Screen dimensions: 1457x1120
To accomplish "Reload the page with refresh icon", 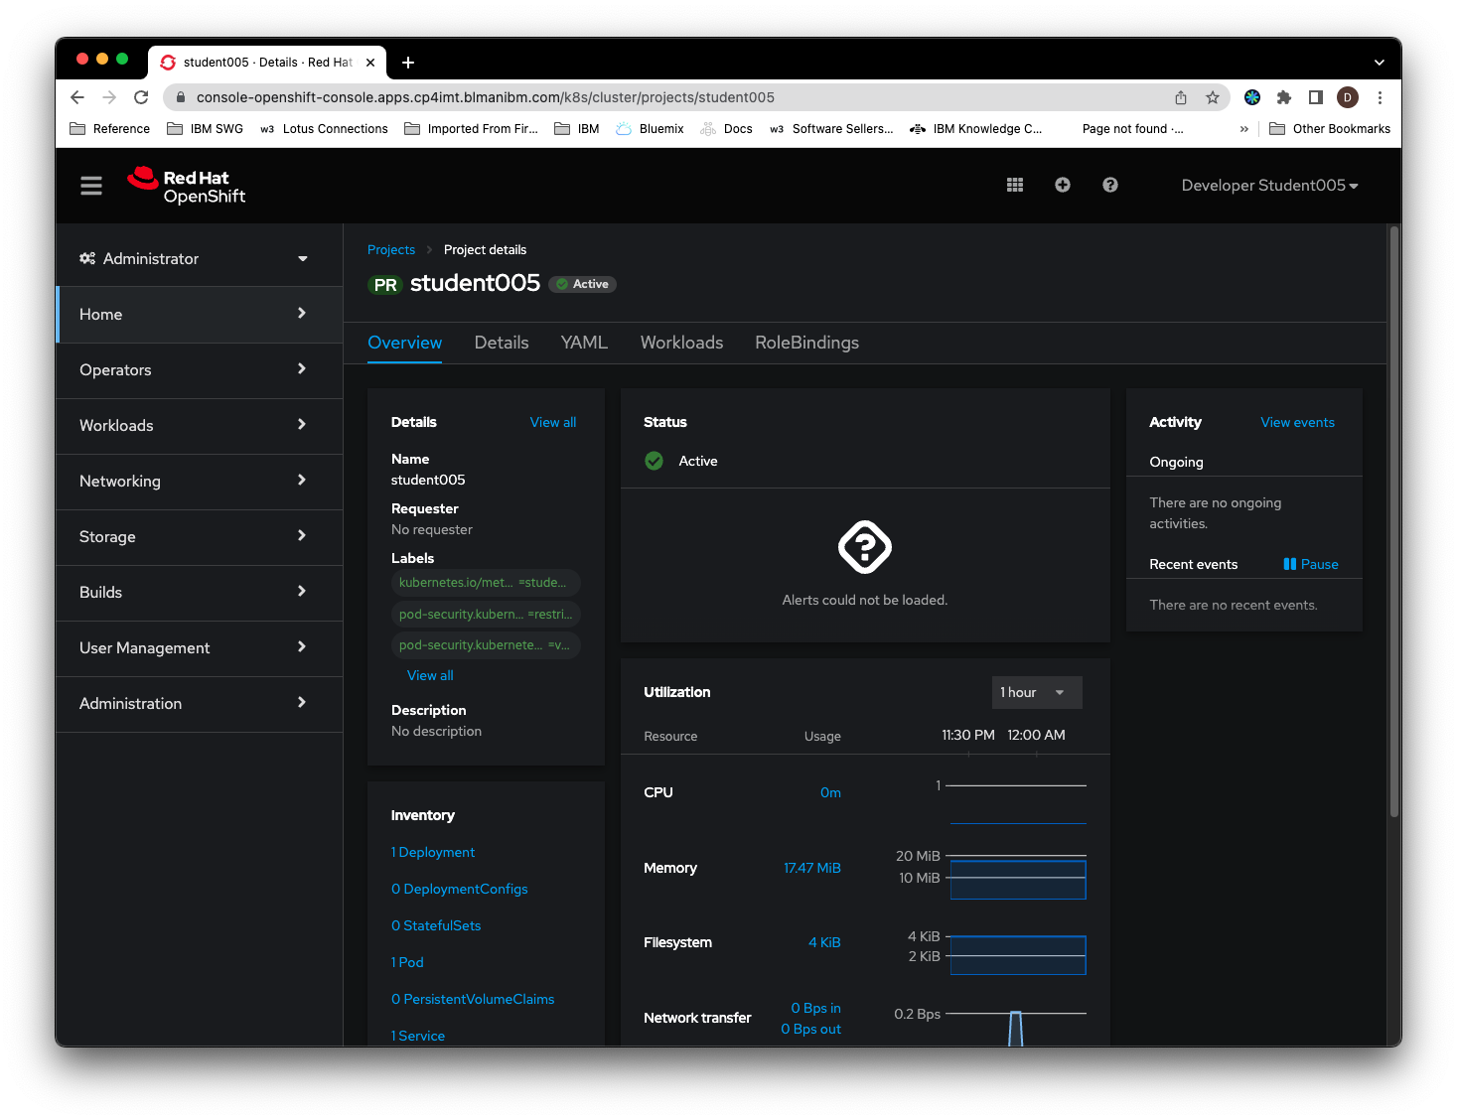I will point(141,97).
